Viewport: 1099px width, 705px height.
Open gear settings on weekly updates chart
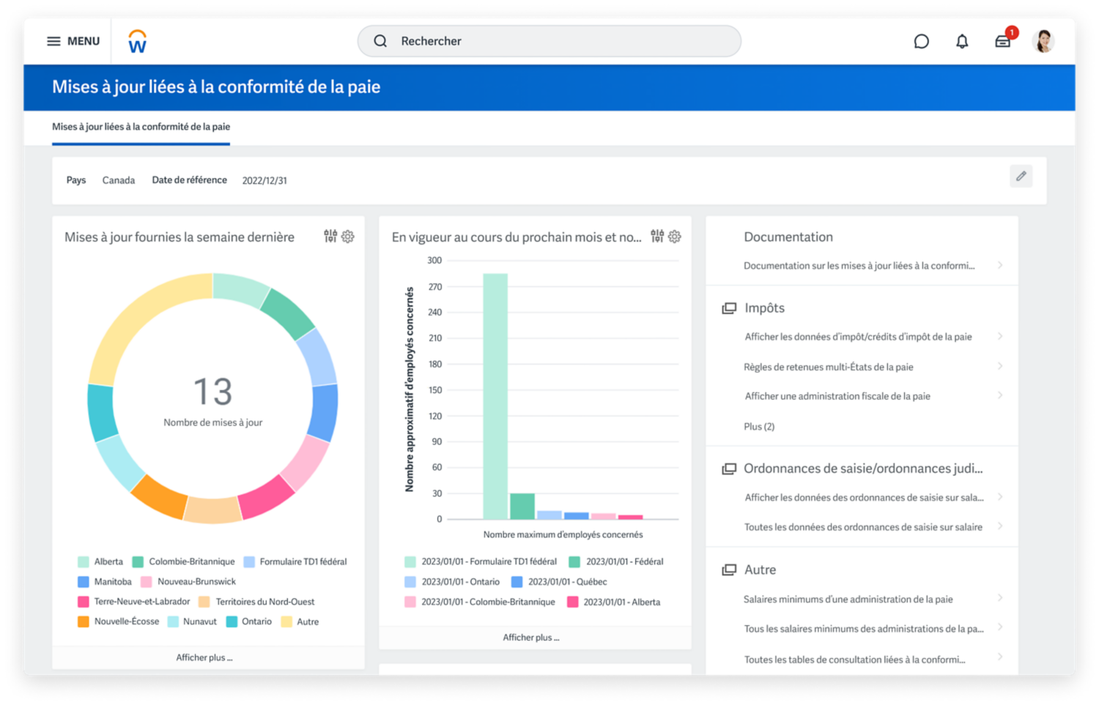pyautogui.click(x=348, y=236)
